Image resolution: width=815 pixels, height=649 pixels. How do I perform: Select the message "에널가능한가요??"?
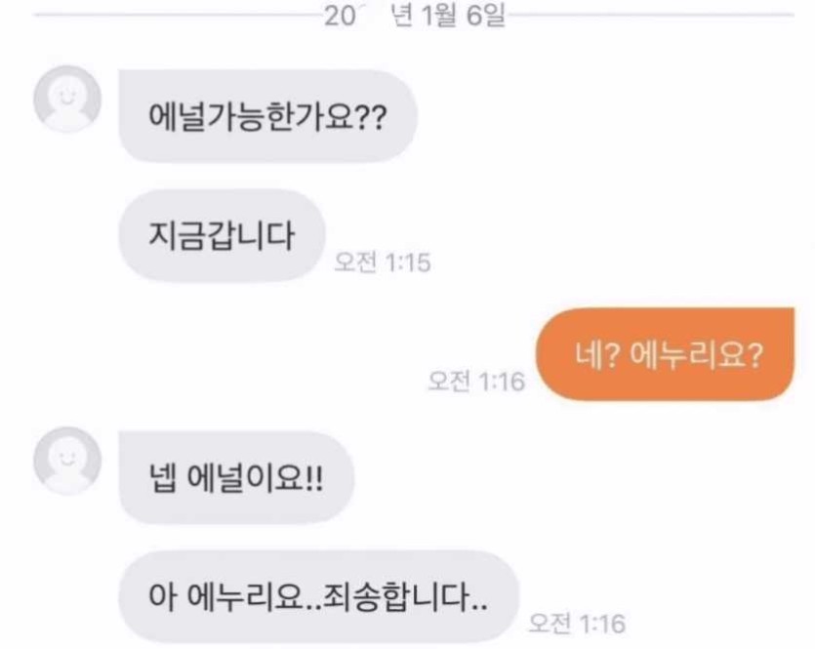268,116
